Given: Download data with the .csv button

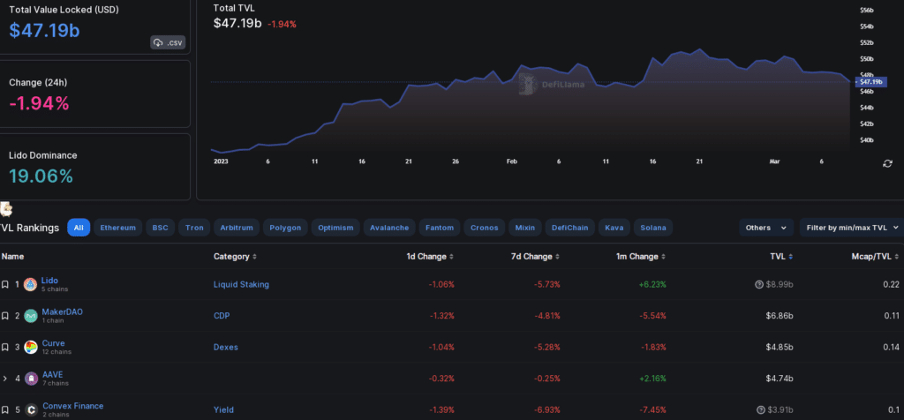Looking at the screenshot, I should 168,42.
